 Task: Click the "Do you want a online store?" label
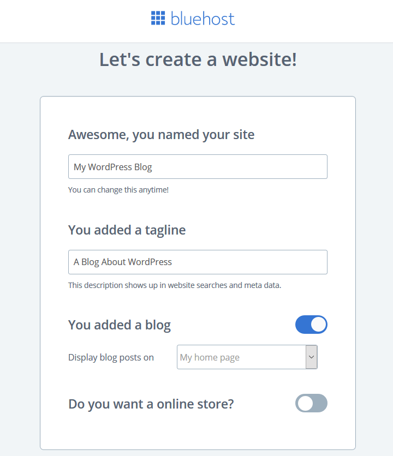tap(151, 404)
